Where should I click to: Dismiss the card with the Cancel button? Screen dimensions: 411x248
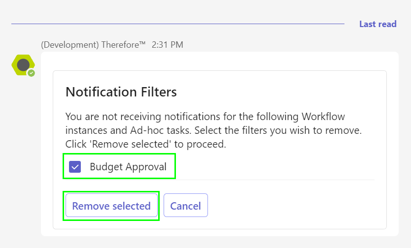186,205
